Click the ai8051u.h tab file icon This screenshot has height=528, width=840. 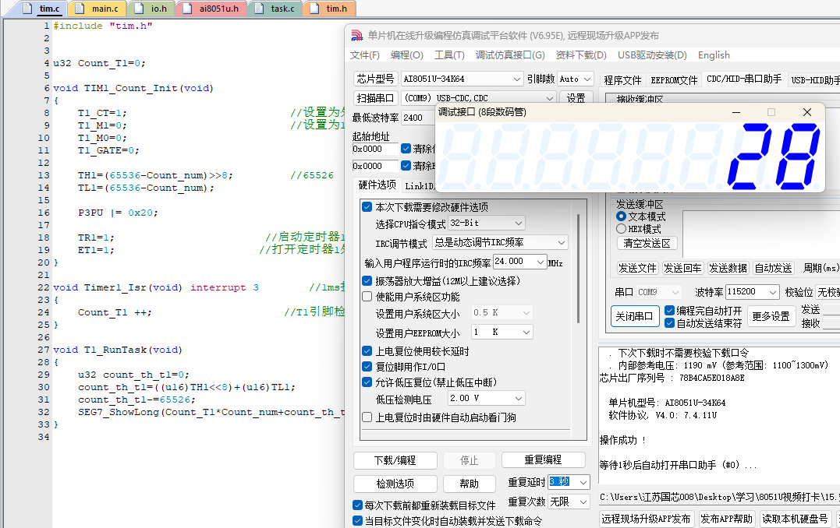tap(187, 9)
